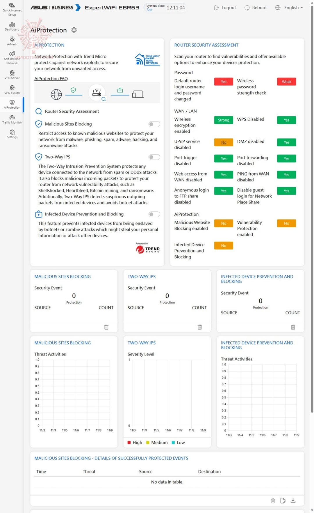Click Reboot button
Image resolution: width=314 pixels, height=513 pixels.
pyautogui.click(x=256, y=8)
